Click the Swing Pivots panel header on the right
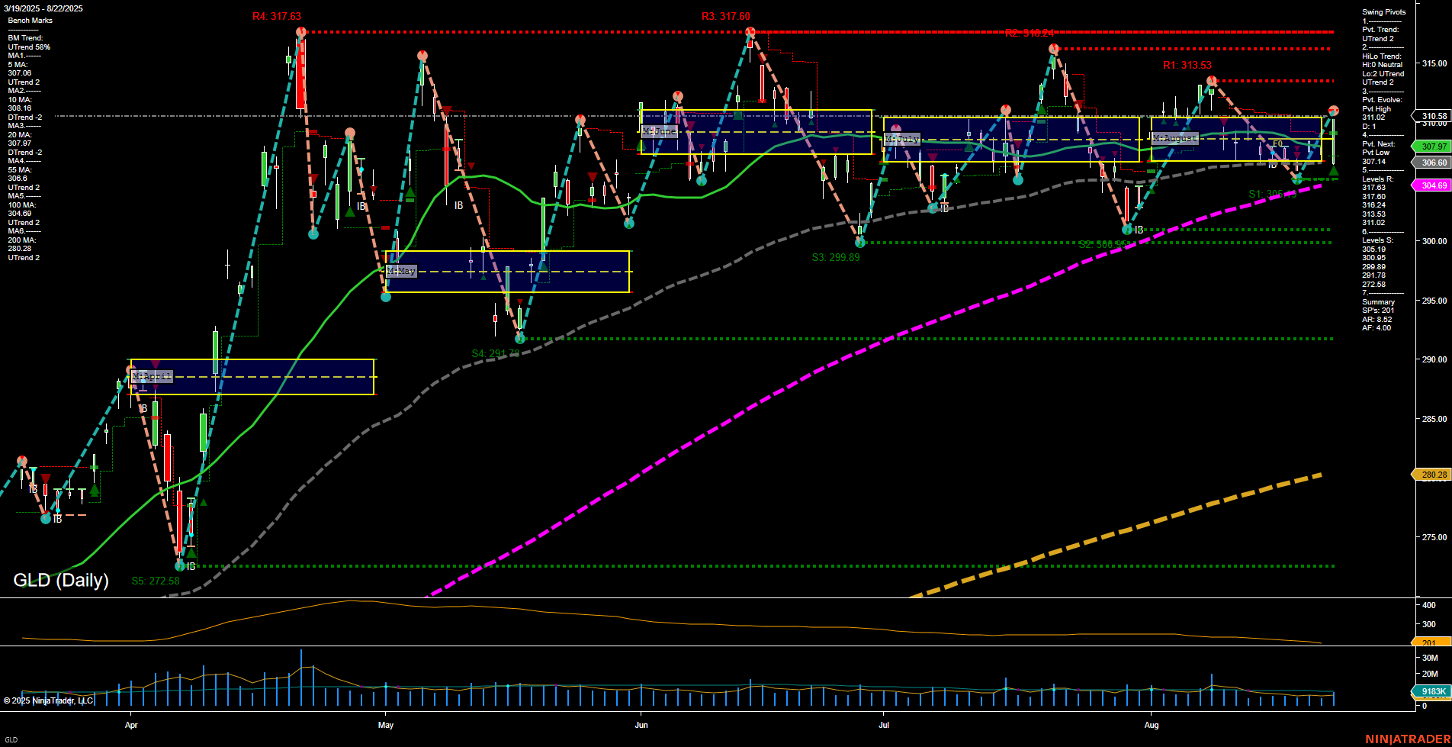The height and width of the screenshot is (747, 1452). [x=1385, y=11]
